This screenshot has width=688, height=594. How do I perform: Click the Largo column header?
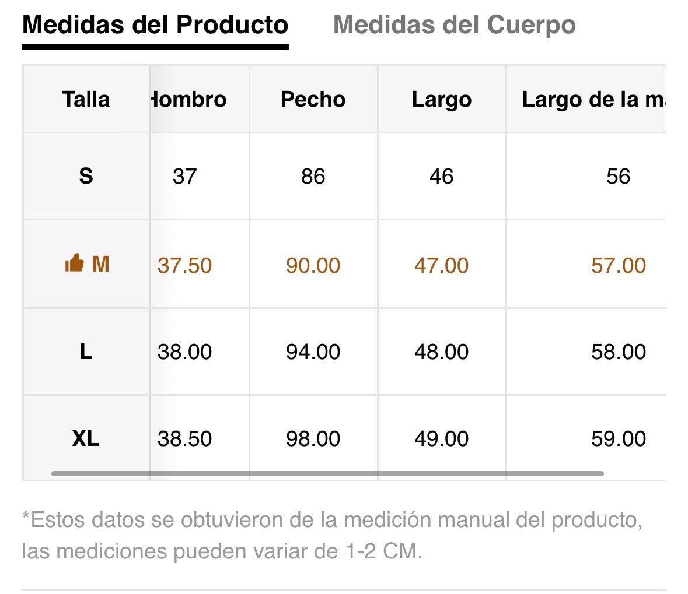[442, 100]
